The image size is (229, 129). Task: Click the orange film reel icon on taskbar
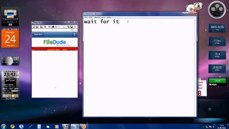84,126
